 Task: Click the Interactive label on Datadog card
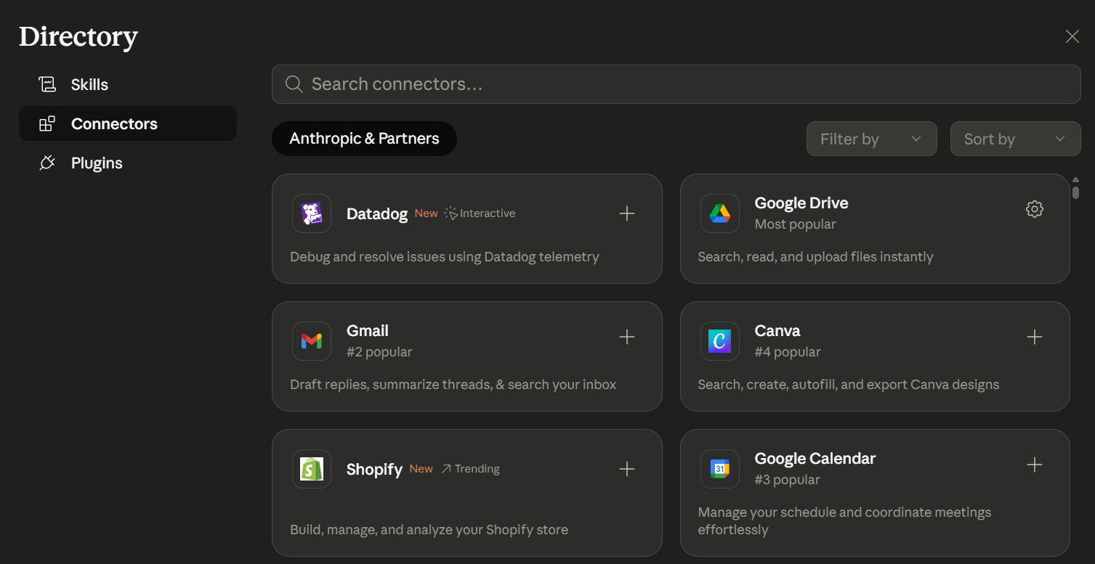pyautogui.click(x=488, y=213)
